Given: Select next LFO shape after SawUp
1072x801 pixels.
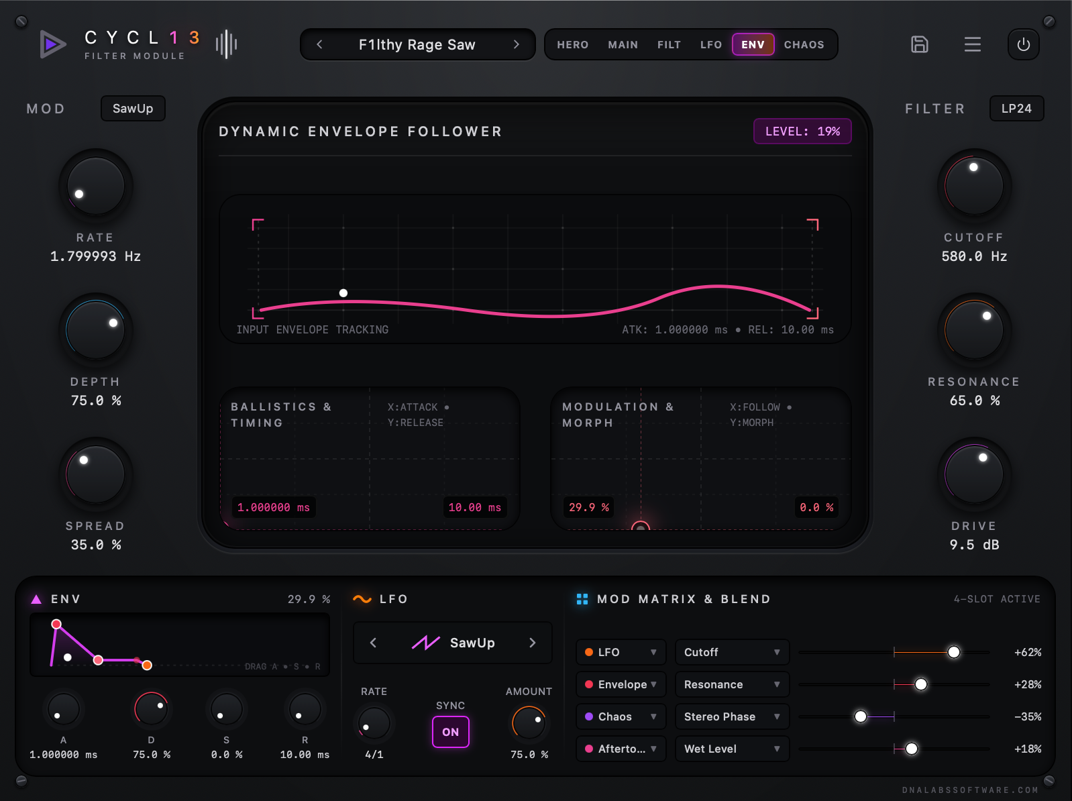Looking at the screenshot, I should [x=532, y=643].
